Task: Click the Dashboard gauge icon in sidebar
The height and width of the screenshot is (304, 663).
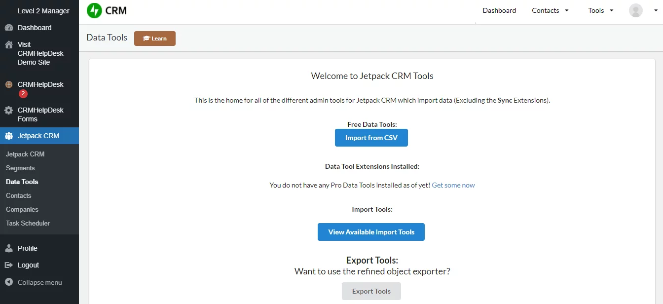Action: pyautogui.click(x=9, y=28)
